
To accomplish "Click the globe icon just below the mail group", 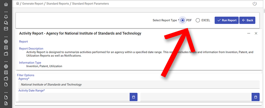I will (6, 41).
